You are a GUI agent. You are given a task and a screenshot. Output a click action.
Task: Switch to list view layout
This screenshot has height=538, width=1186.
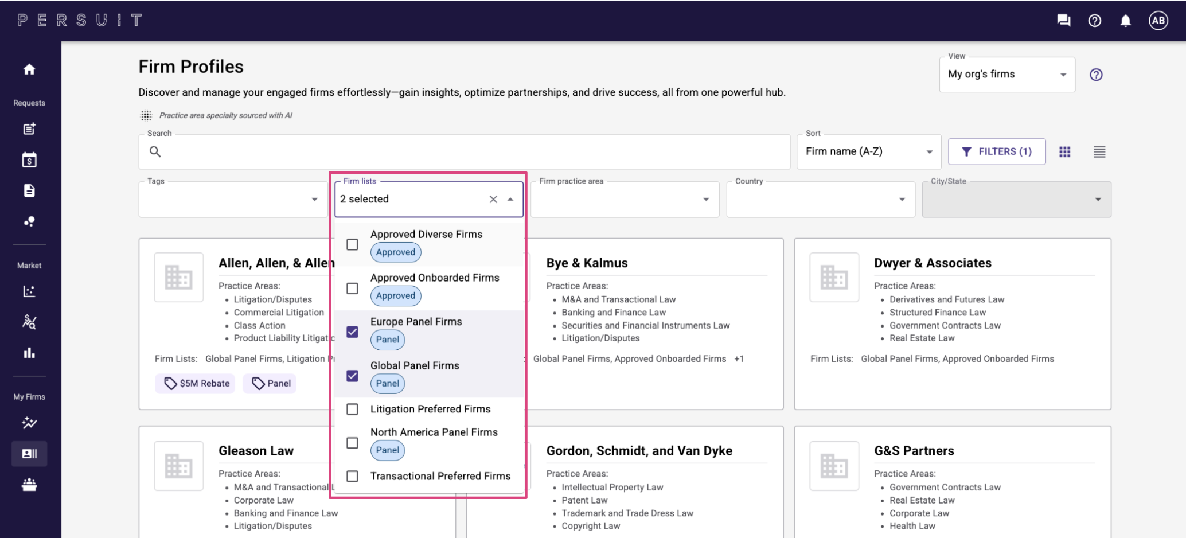pos(1099,151)
